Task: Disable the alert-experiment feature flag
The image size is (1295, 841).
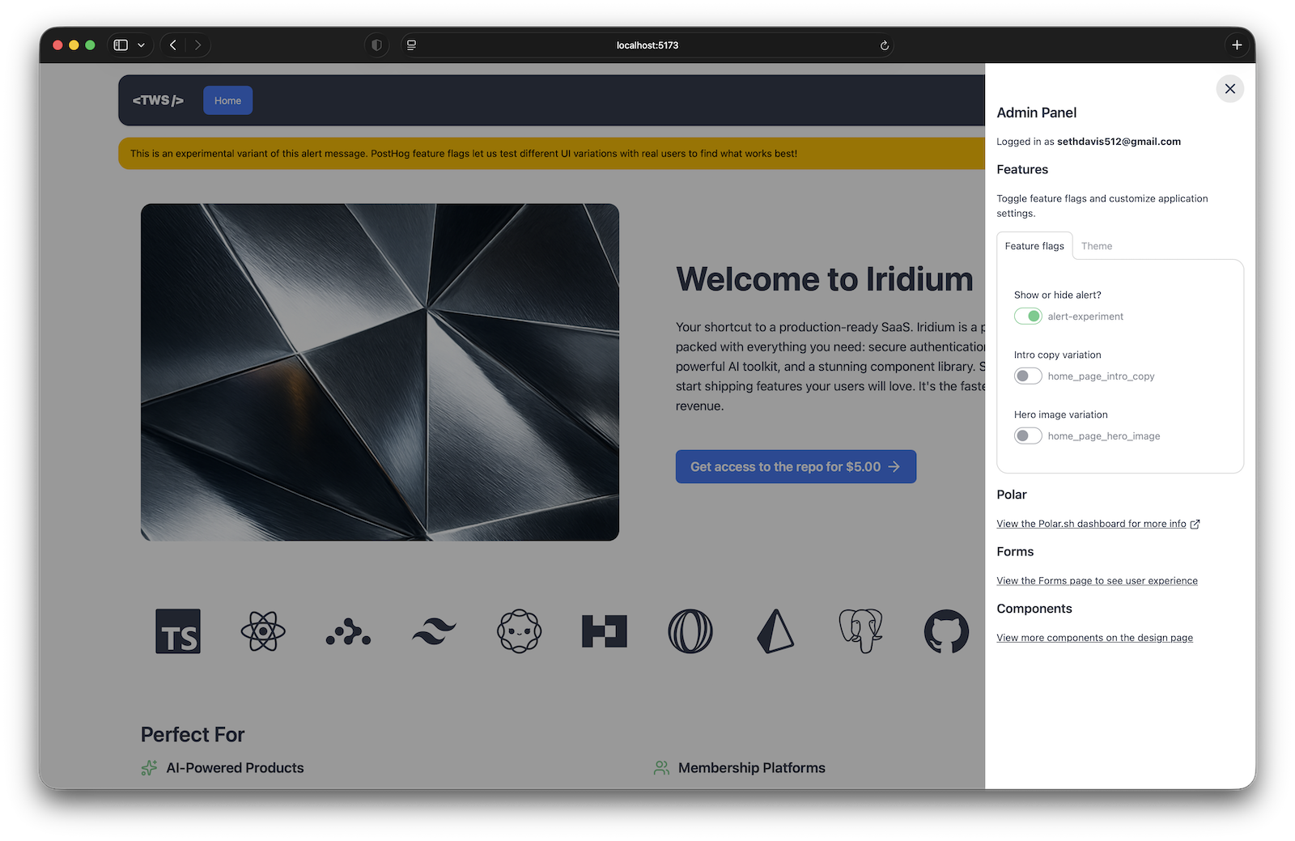Action: click(1028, 316)
